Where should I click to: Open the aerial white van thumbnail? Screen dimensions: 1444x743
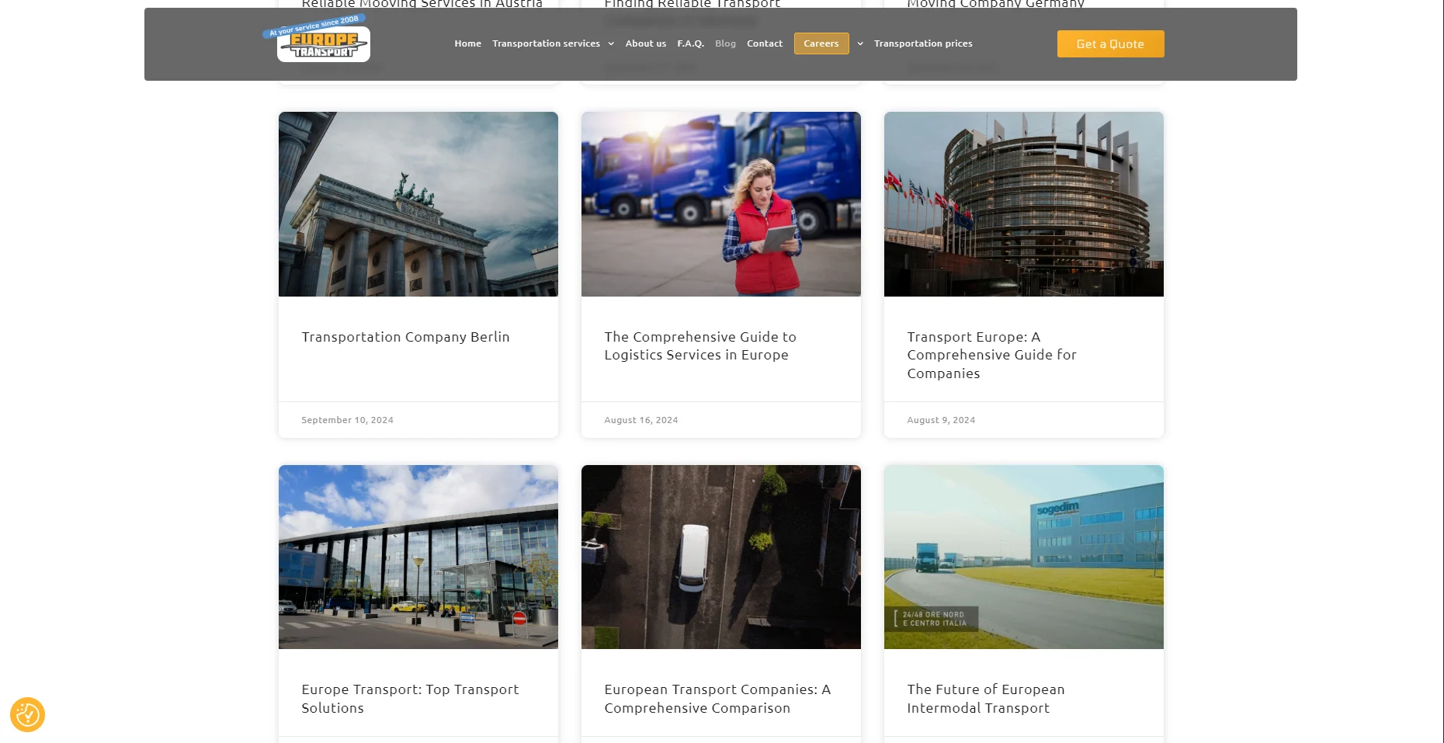tap(721, 557)
